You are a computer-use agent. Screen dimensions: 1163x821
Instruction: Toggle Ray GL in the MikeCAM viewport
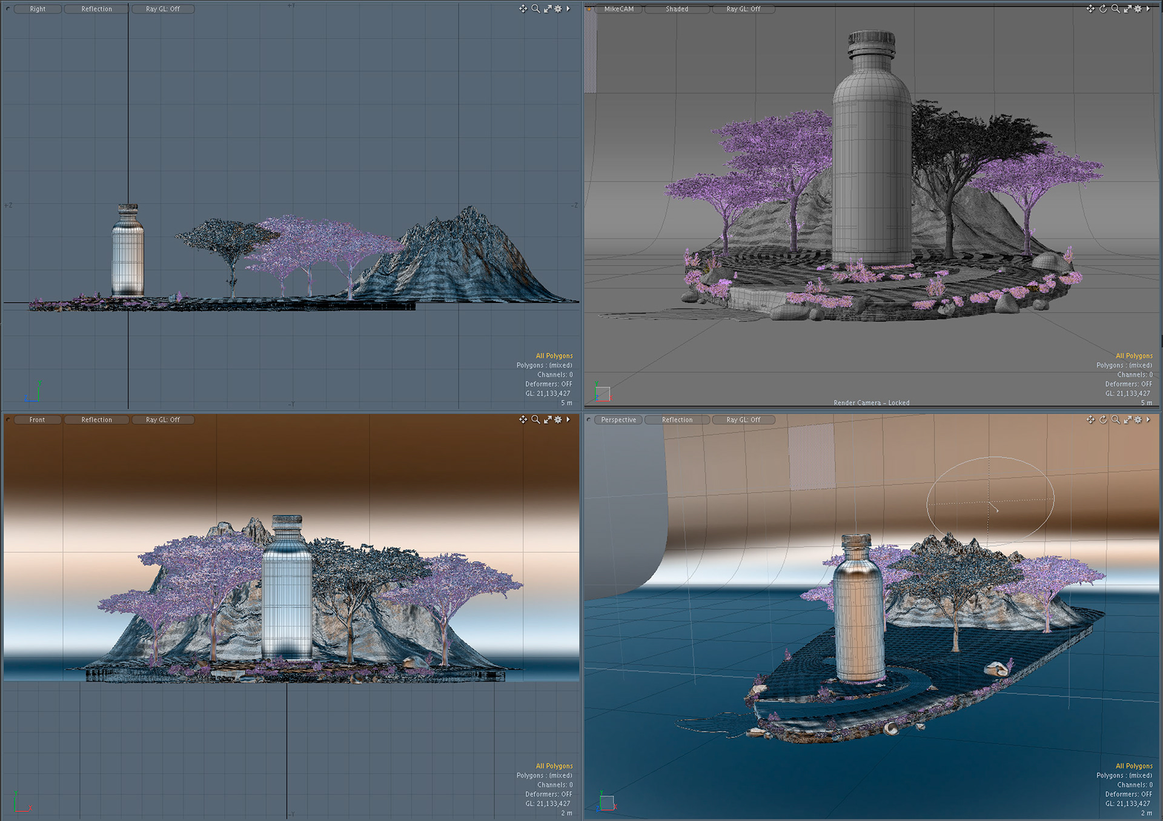[x=743, y=9]
